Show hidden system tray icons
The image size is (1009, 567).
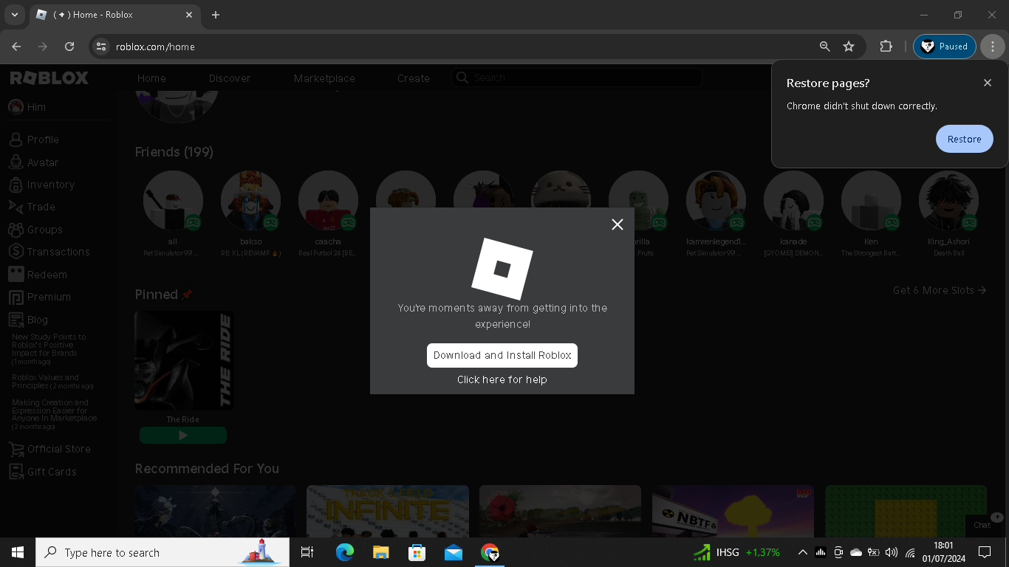pos(802,552)
